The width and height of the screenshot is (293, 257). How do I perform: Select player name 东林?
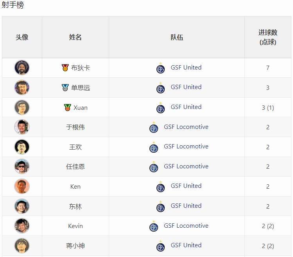tap(75, 207)
